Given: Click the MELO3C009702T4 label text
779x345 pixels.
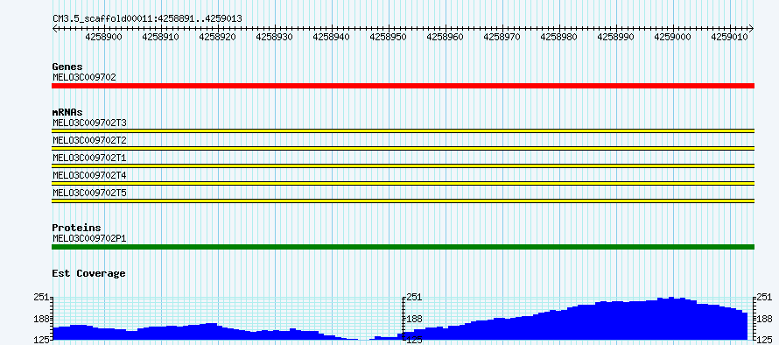Looking at the screenshot, I should [89, 175].
